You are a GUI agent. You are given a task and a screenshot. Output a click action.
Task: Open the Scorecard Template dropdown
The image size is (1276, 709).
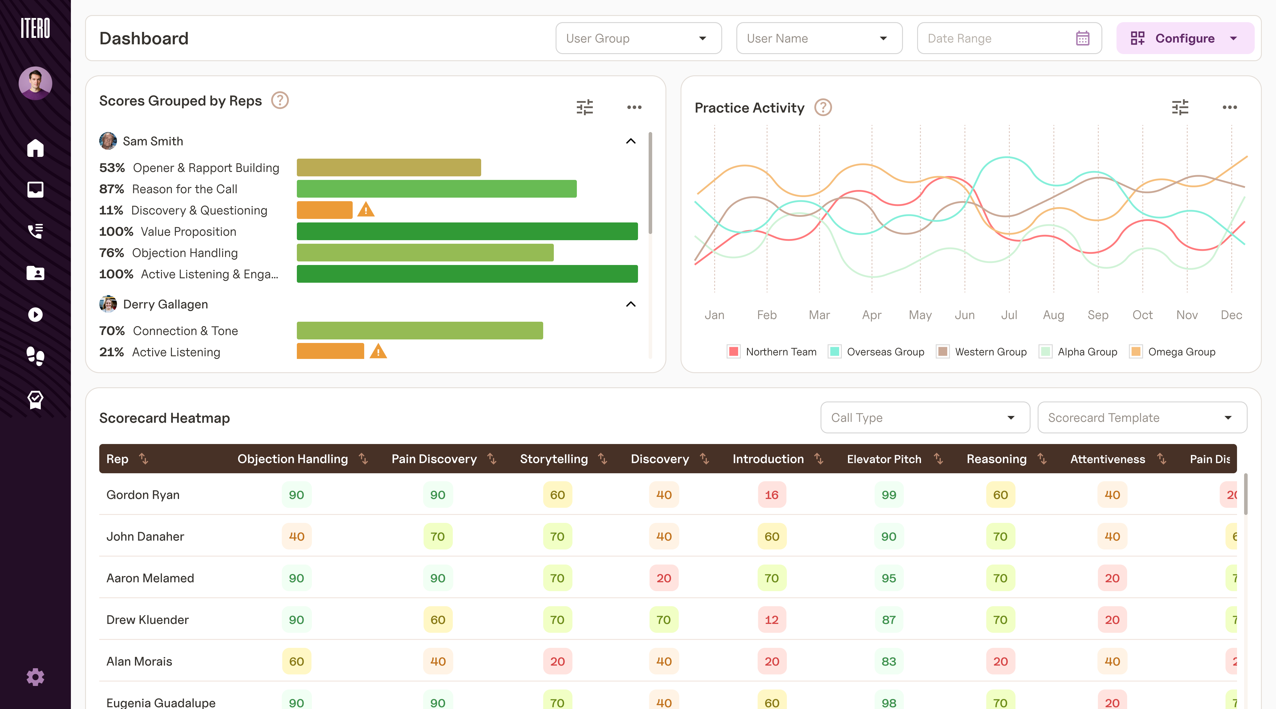tap(1142, 418)
